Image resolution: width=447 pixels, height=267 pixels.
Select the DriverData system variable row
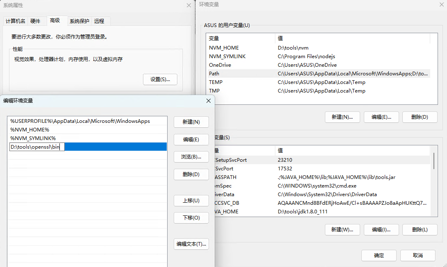[322, 195]
